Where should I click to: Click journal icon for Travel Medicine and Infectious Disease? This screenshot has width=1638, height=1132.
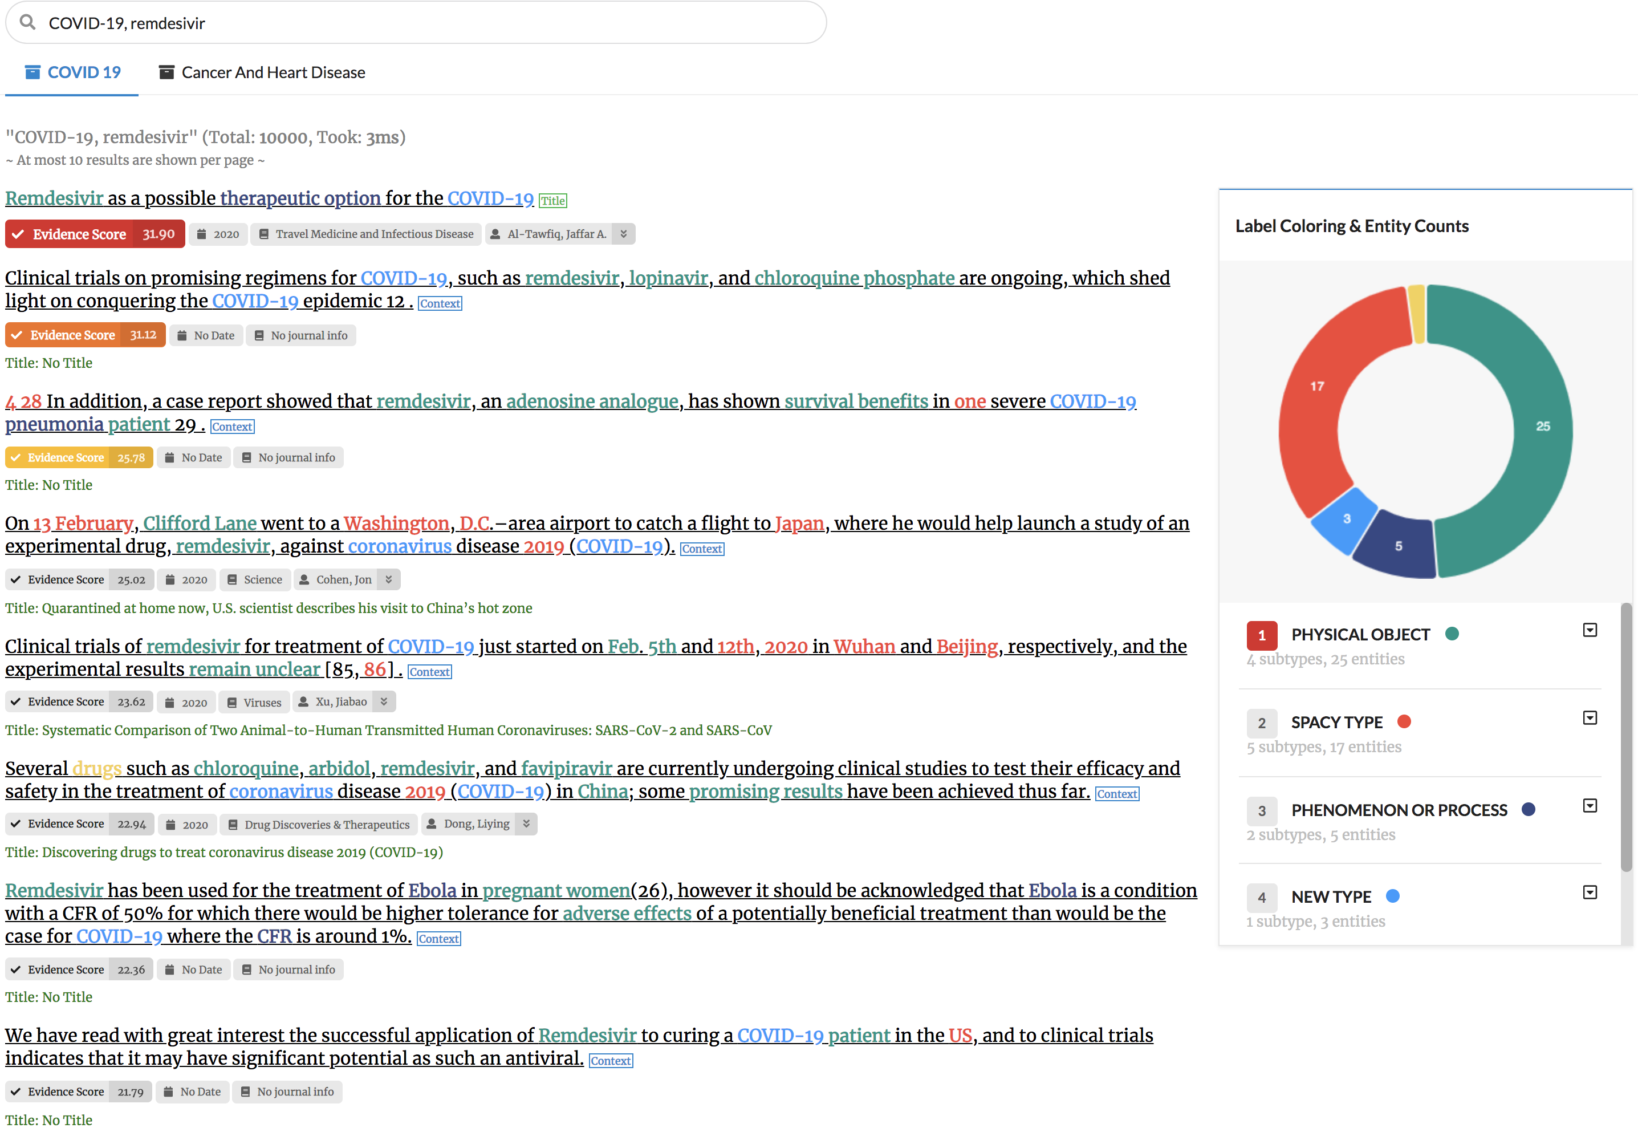coord(264,235)
